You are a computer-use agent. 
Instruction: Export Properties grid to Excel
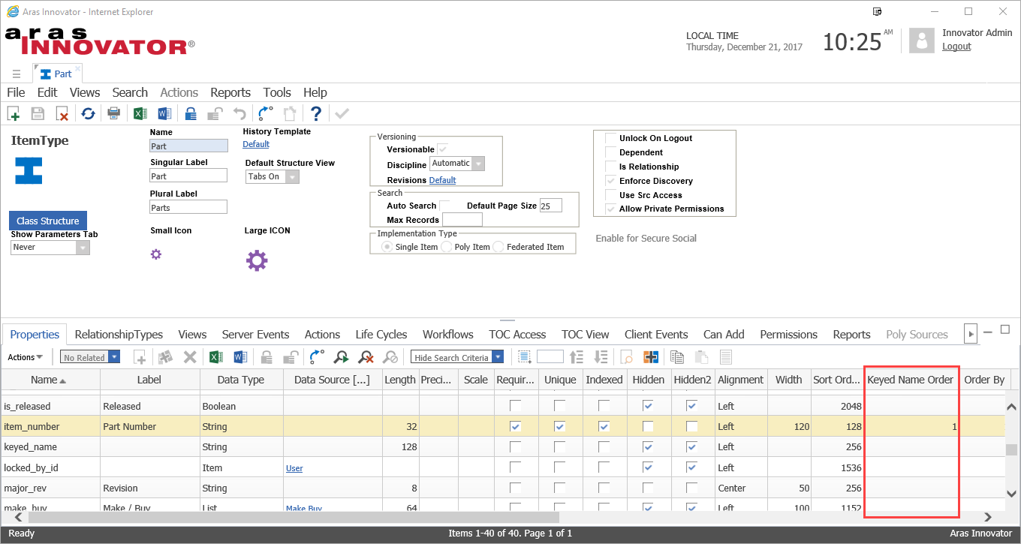(215, 357)
